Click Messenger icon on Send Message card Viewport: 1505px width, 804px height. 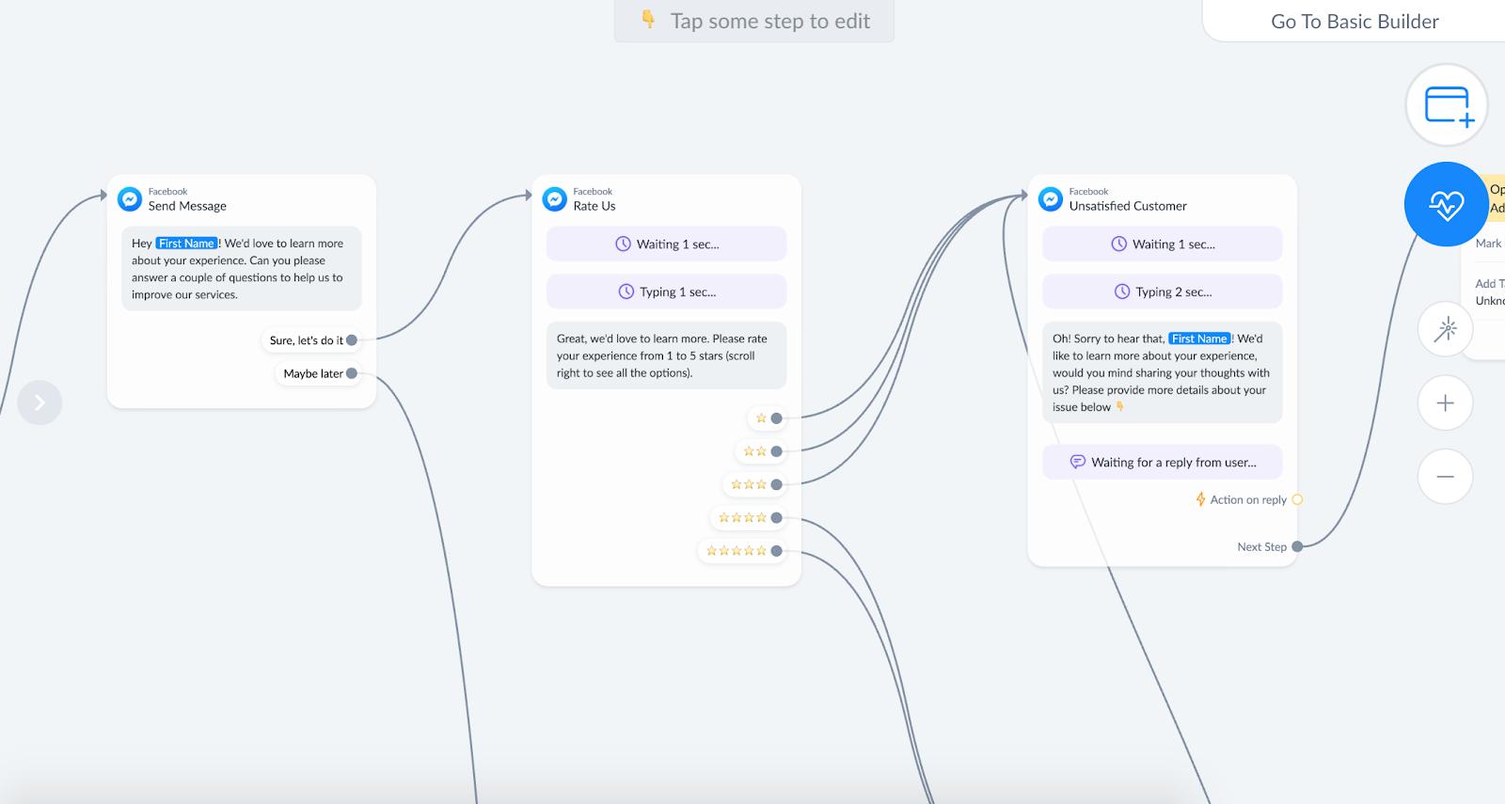[x=130, y=198]
